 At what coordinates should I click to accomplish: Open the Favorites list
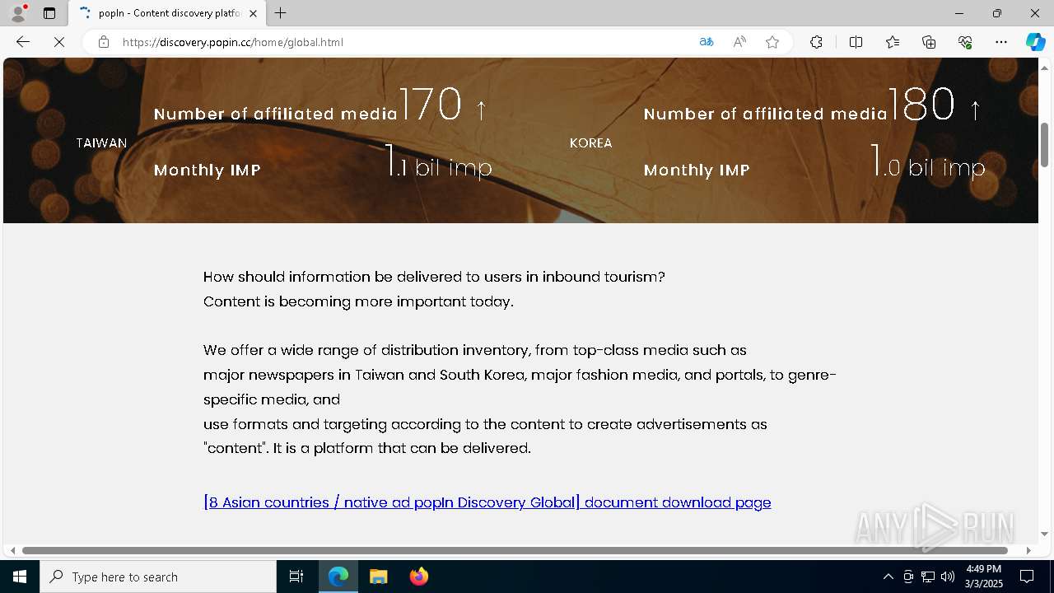(893, 42)
